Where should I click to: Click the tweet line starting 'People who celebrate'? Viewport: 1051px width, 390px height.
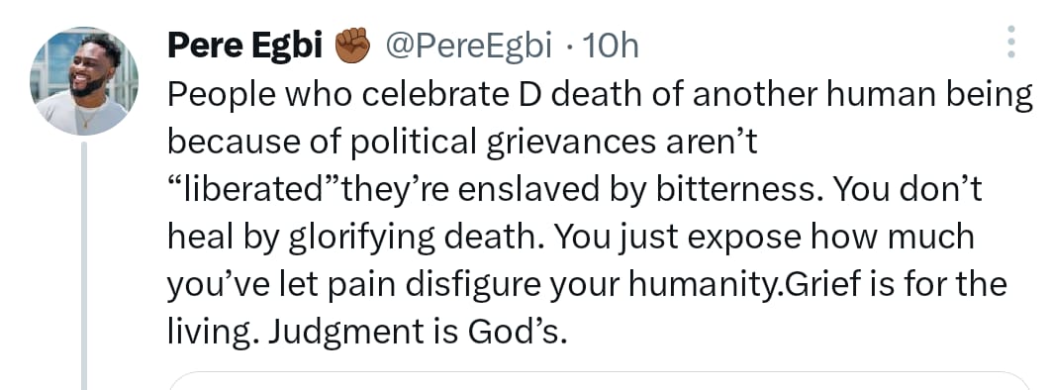click(x=600, y=96)
